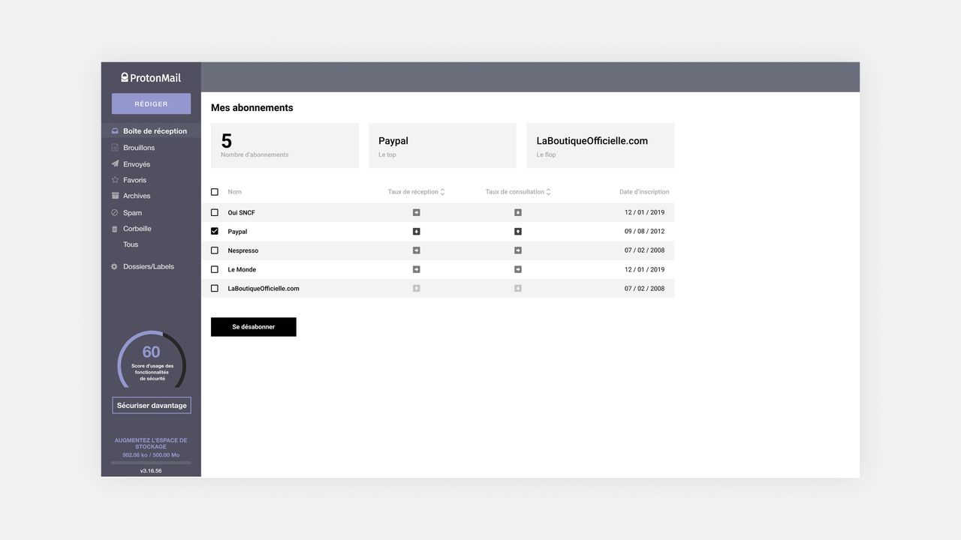
Task: Click the storage usage progress bar
Action: [x=151, y=463]
